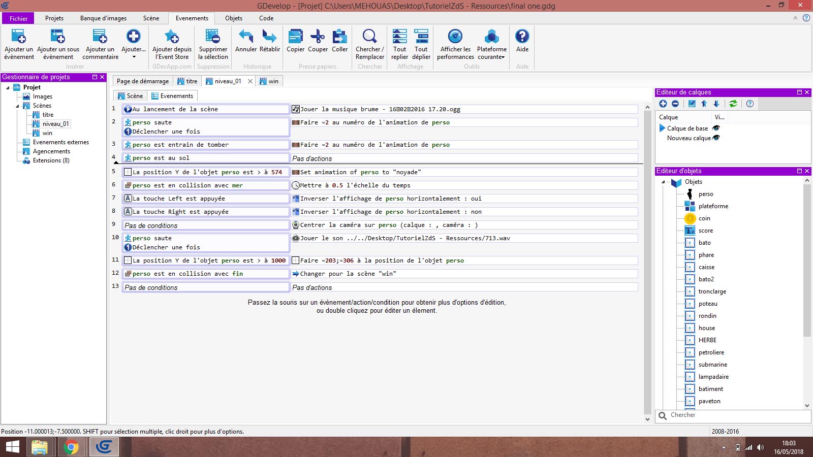Switch to the Objets ribbon tab
813x457 pixels.
pyautogui.click(x=234, y=18)
